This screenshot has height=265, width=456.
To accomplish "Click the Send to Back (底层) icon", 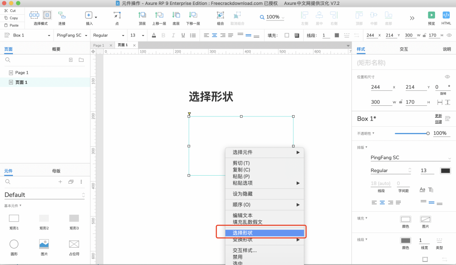I will [x=176, y=15].
